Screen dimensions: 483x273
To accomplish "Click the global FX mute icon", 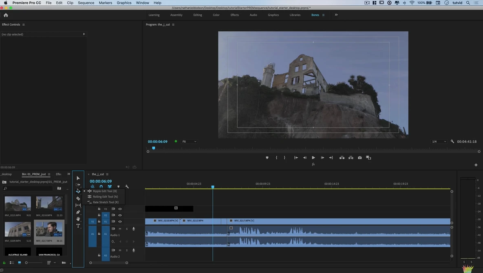I will [313, 164].
